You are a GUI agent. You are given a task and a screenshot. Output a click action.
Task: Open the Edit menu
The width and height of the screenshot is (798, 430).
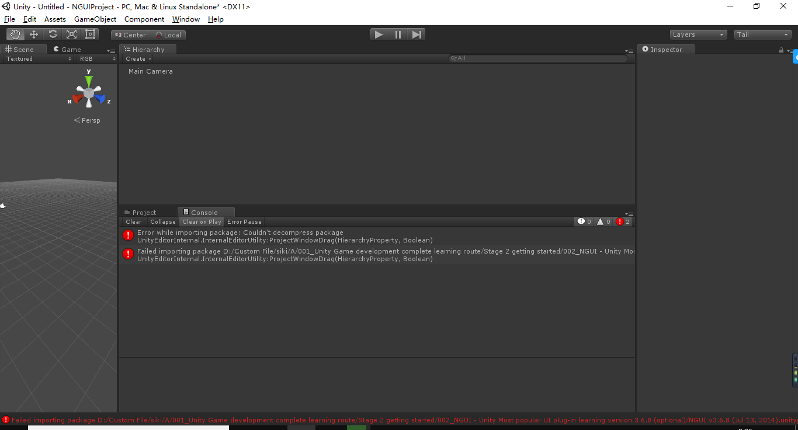coord(30,19)
